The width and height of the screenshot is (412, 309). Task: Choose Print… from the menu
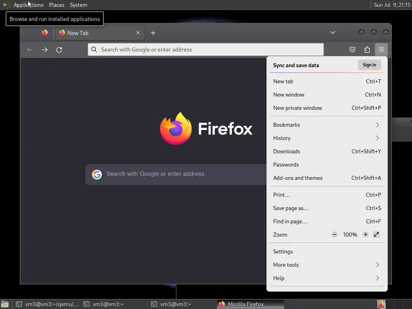pyautogui.click(x=327, y=195)
